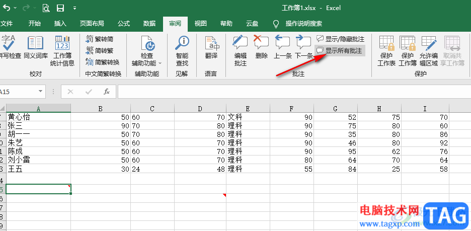Image resolution: width=471 pixels, height=231 pixels.
Task: Click the Name Box showing A15
Action: pos(18,92)
